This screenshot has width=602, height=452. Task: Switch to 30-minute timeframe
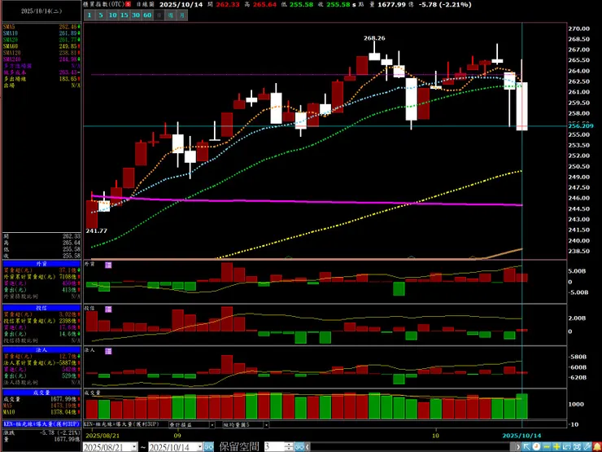(136, 15)
